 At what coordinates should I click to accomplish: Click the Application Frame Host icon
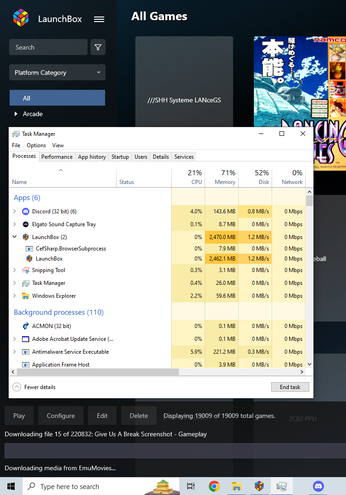pos(26,365)
